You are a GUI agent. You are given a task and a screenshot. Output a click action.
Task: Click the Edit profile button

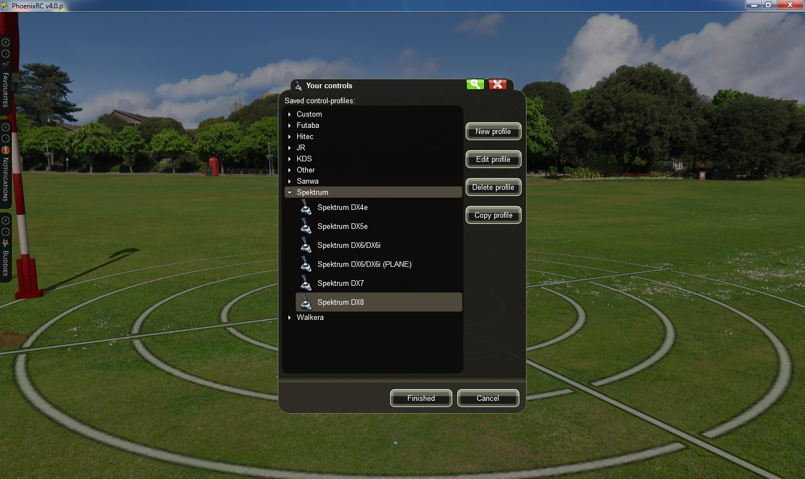493,159
